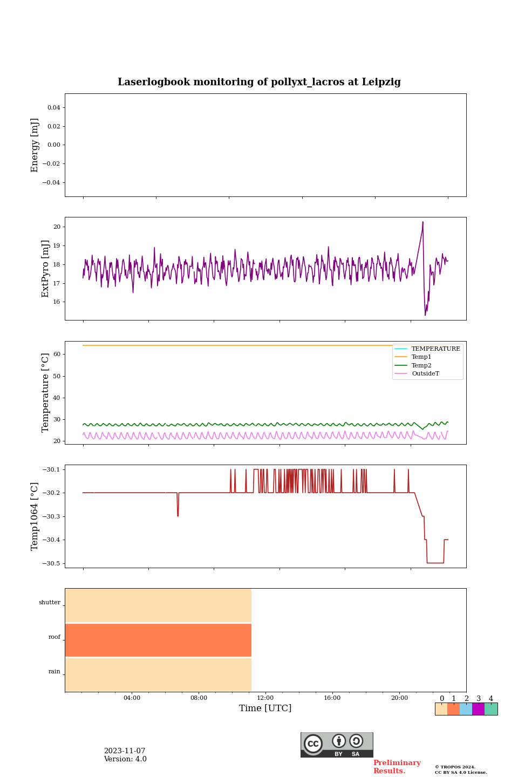Screen dimensions: 518x777
Task: Click the date 2023-11-07 text
Action: tap(125, 751)
